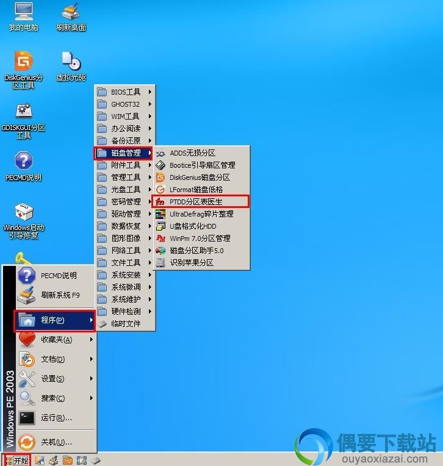Open the 程序(P) start menu entry
The image size is (443, 466).
(x=56, y=320)
